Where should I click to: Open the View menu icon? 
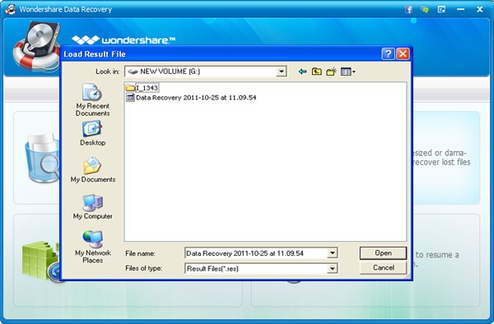pos(347,72)
